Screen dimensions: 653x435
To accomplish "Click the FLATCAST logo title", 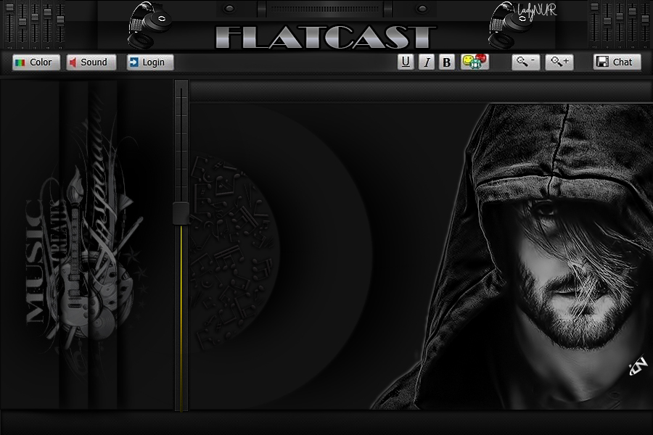I will click(326, 37).
